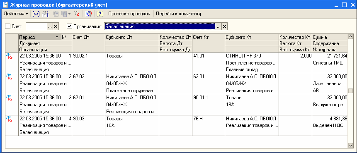
Task: Open the Действия dropdown menu
Action: click(16, 14)
